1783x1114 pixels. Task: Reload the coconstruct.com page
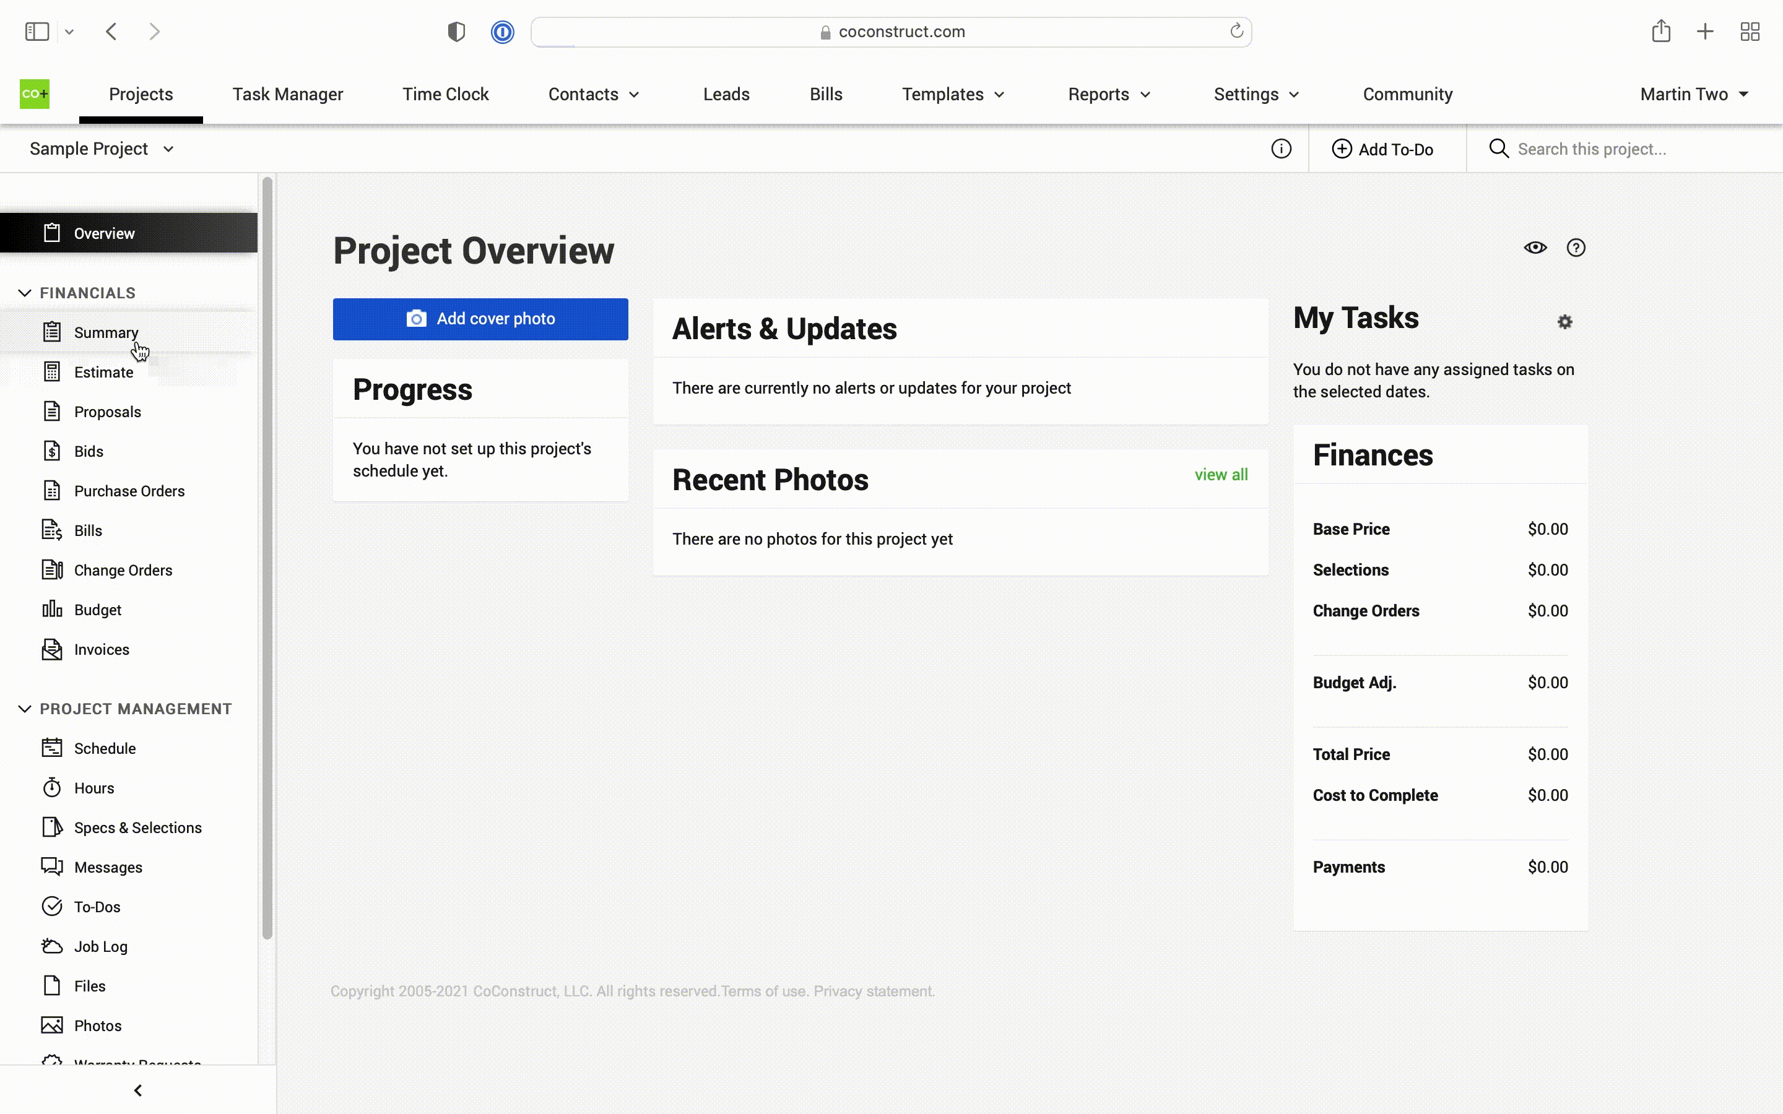(x=1236, y=31)
